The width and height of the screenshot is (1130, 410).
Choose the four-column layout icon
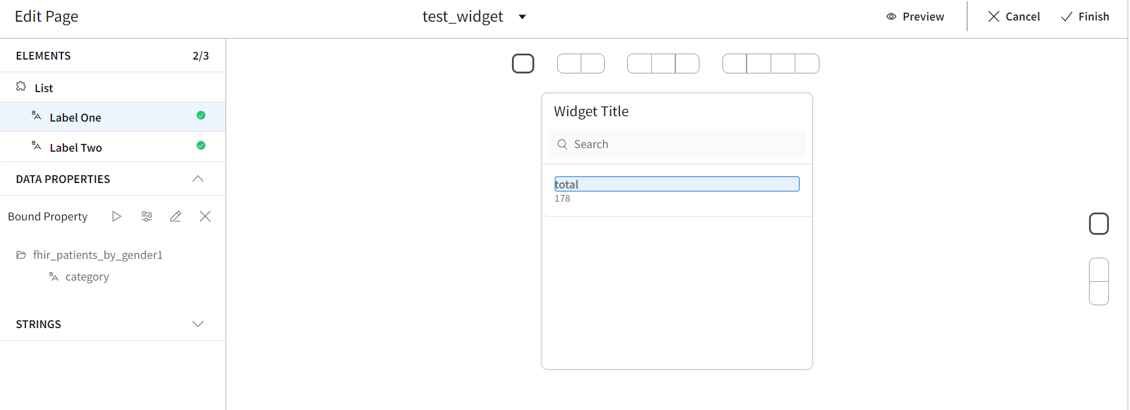[771, 63]
